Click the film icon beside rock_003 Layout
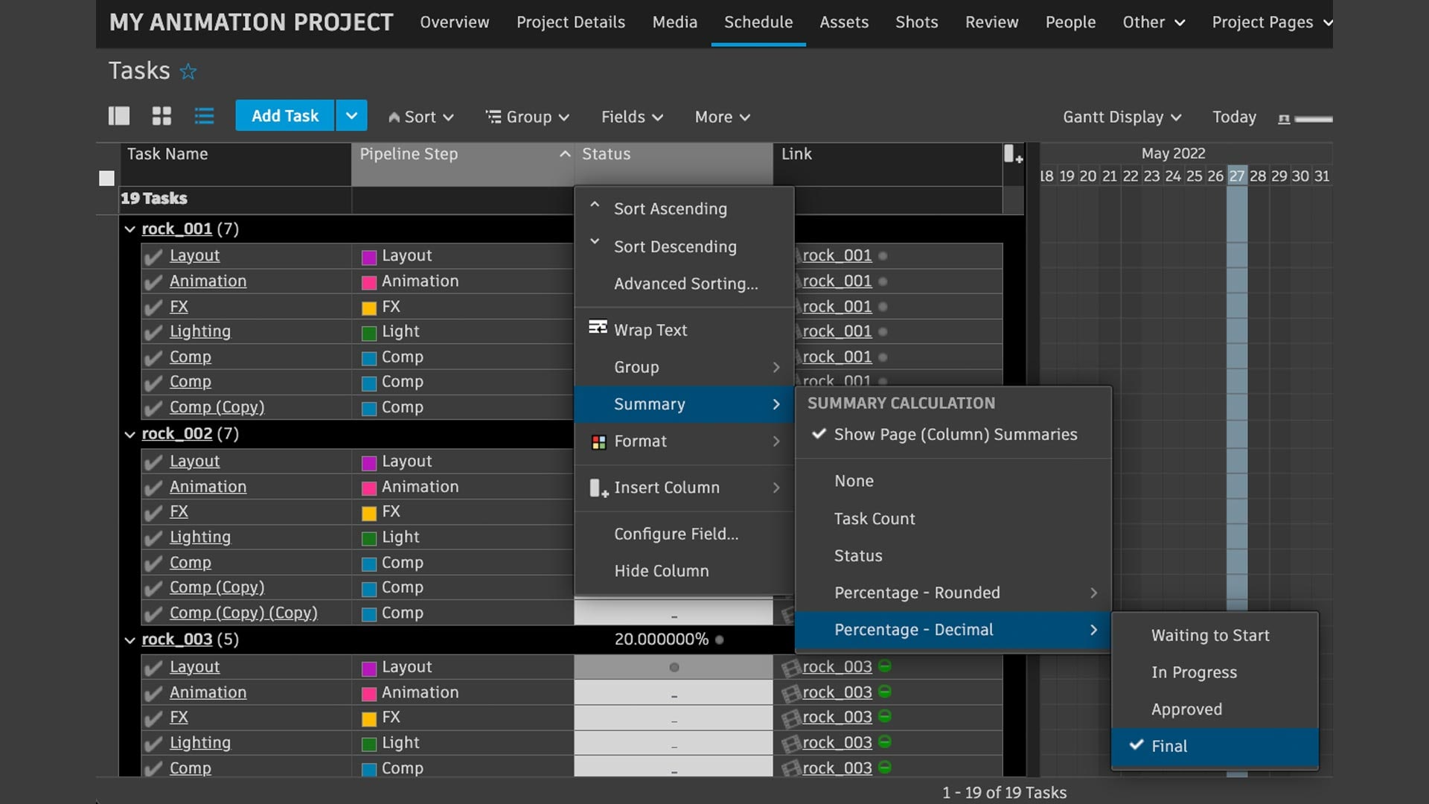 [x=790, y=666]
